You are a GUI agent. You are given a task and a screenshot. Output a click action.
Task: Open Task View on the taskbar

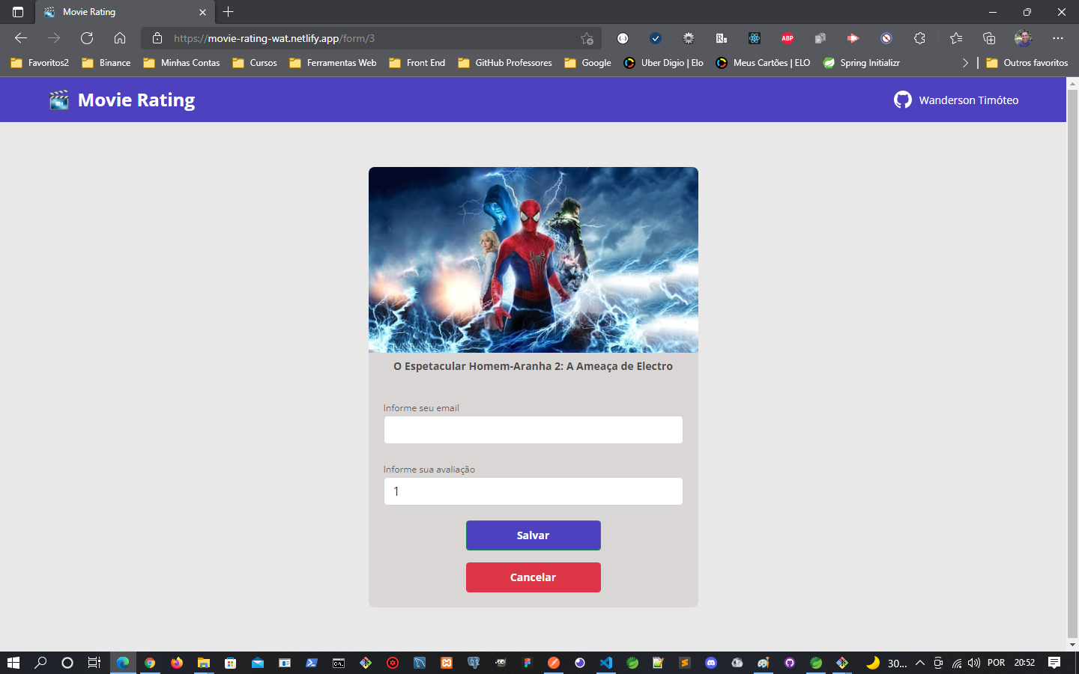pyautogui.click(x=94, y=663)
